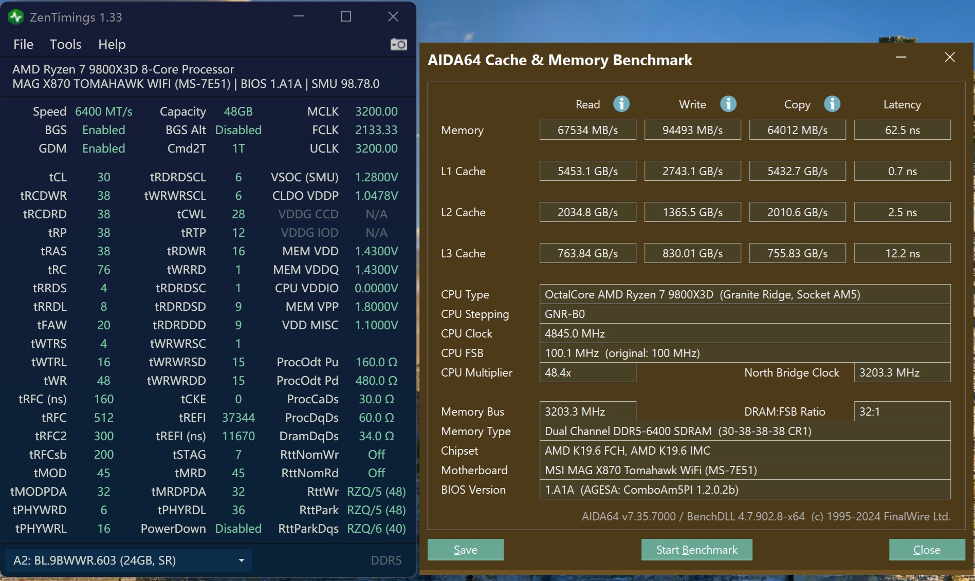Click the DRAM:FSB Ratio field showing 32:1
The height and width of the screenshot is (581, 975).
(902, 411)
